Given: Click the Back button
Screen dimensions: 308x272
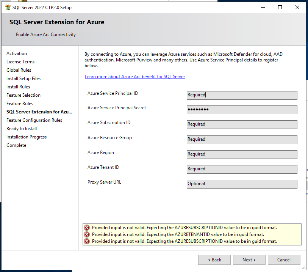Looking at the screenshot, I should tap(214, 260).
